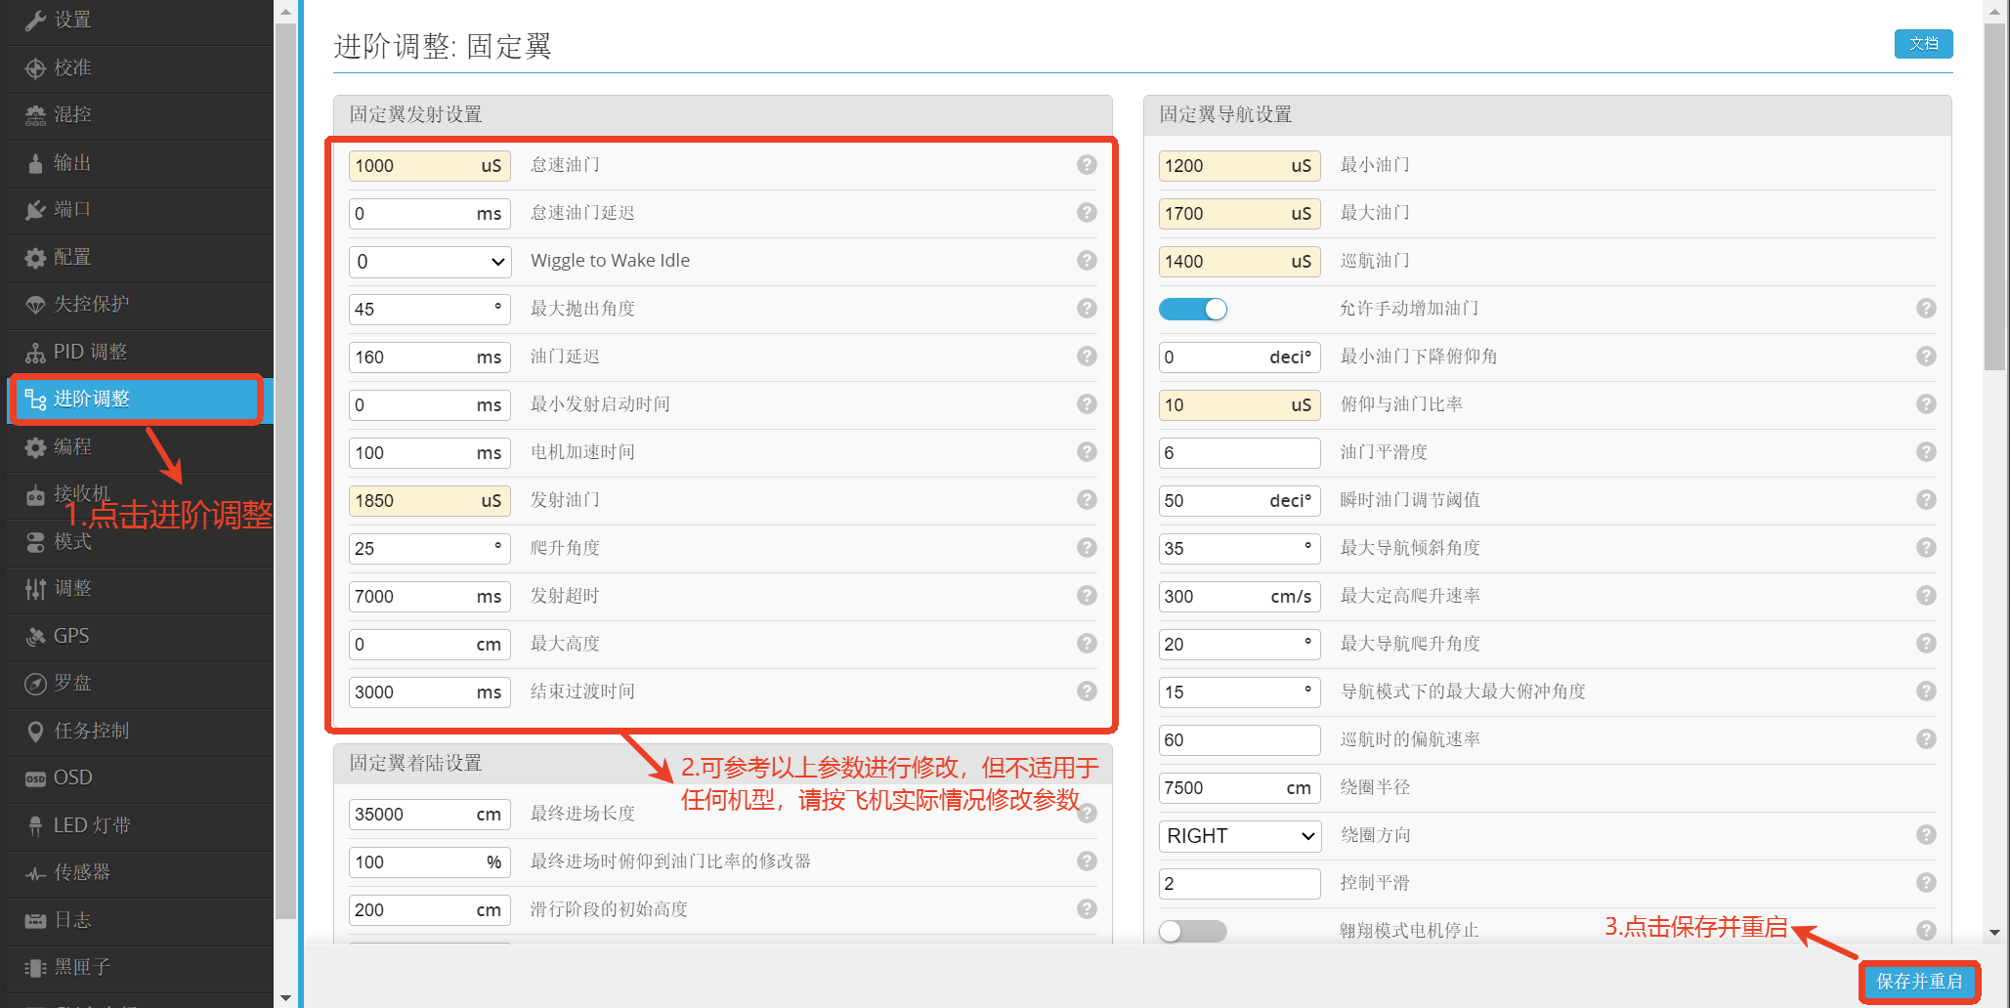Image resolution: width=2010 pixels, height=1008 pixels.
Task: Switch to the 调整 tab
Action: (x=140, y=589)
